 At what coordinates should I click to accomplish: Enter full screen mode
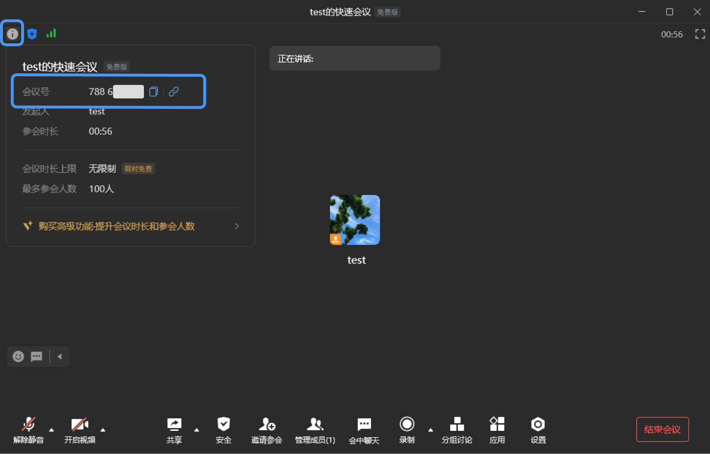pos(700,34)
